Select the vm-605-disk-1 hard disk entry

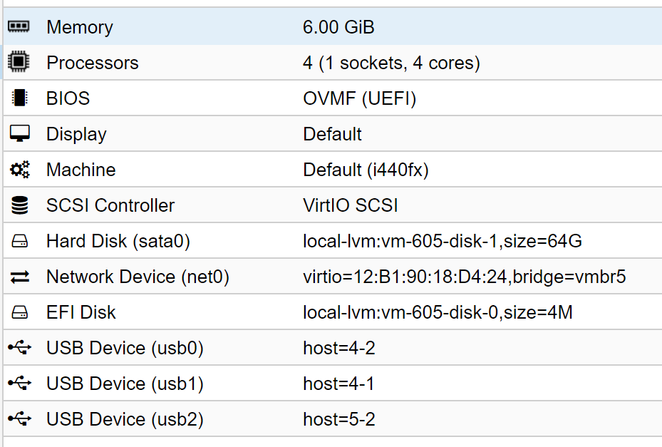[442, 241]
